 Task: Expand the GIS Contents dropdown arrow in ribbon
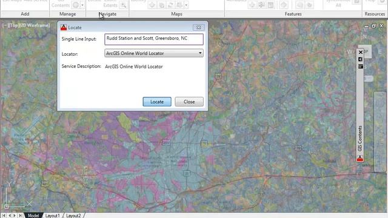pyautogui.click(x=82, y=5)
